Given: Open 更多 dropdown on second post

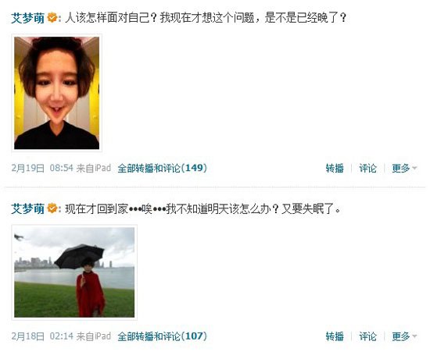Looking at the screenshot, I should pyautogui.click(x=404, y=336).
